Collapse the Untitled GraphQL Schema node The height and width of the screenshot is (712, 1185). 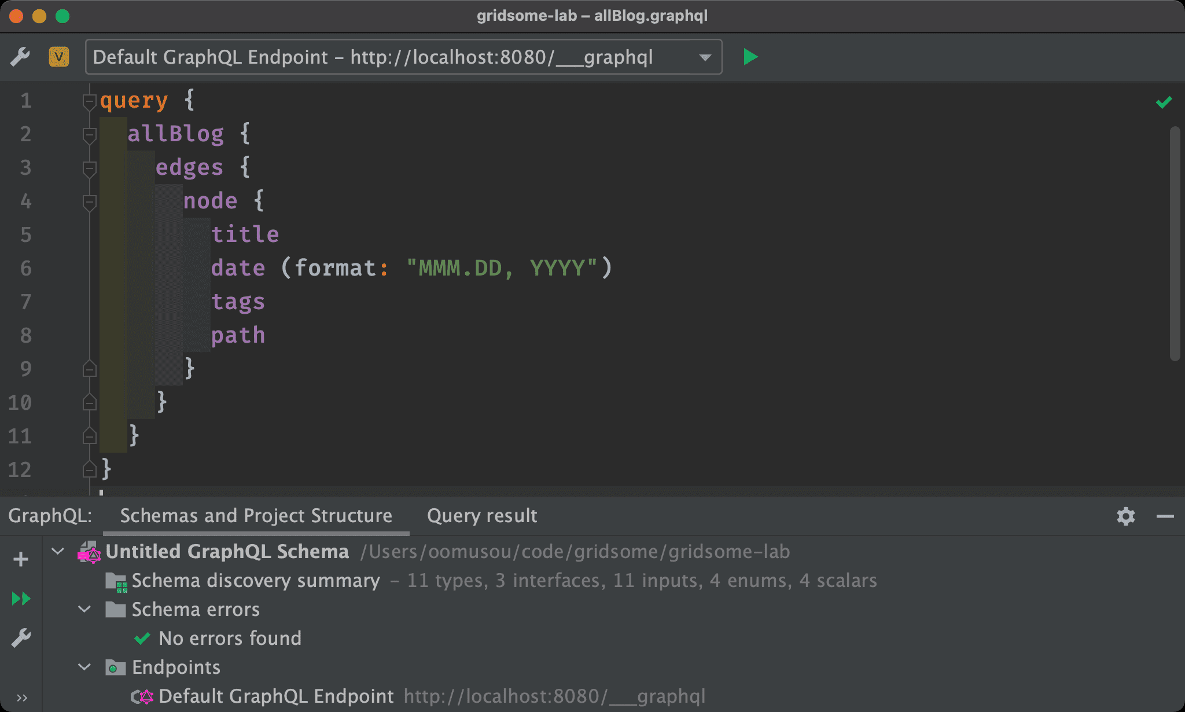tap(58, 552)
